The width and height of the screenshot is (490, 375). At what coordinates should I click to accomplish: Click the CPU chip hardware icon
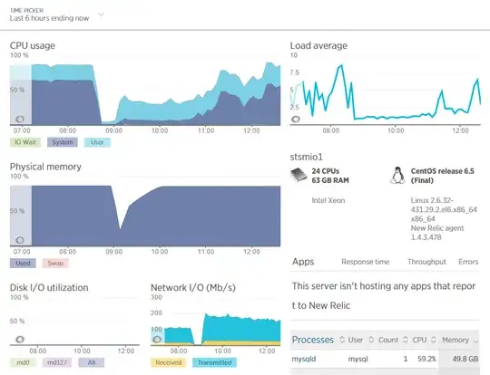pos(299,175)
